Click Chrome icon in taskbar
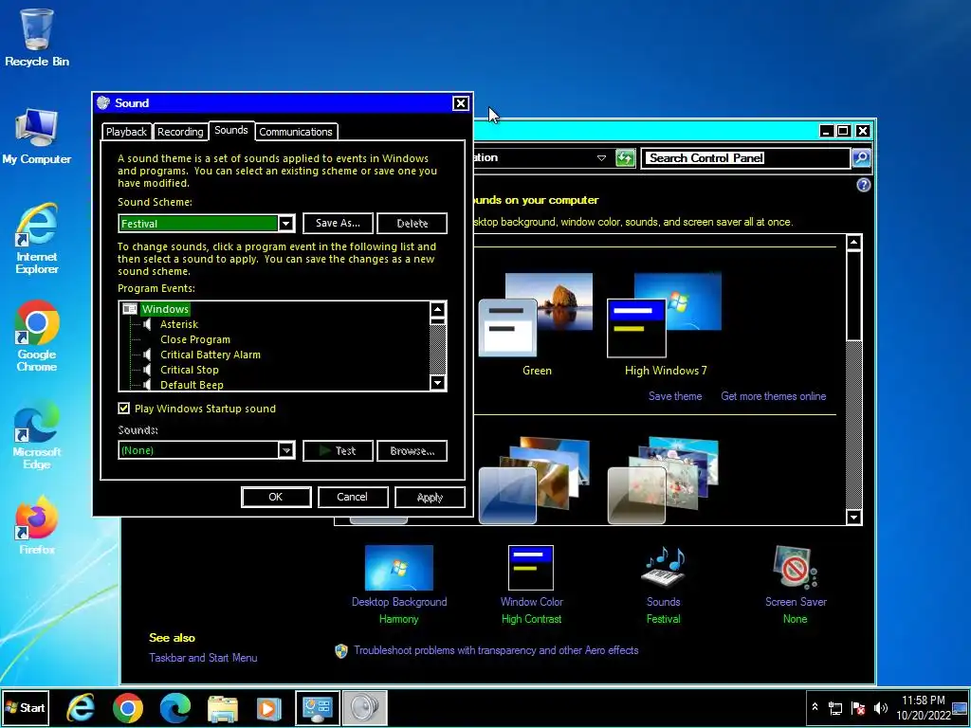The image size is (971, 728). pos(128,708)
